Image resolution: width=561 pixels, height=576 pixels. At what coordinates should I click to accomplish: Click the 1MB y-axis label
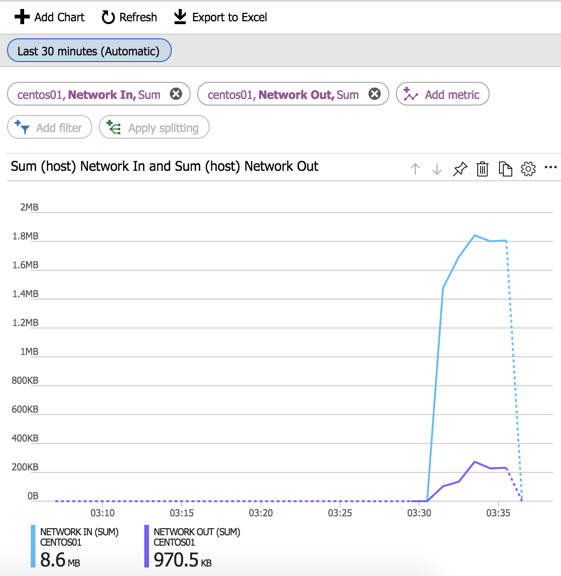29,352
